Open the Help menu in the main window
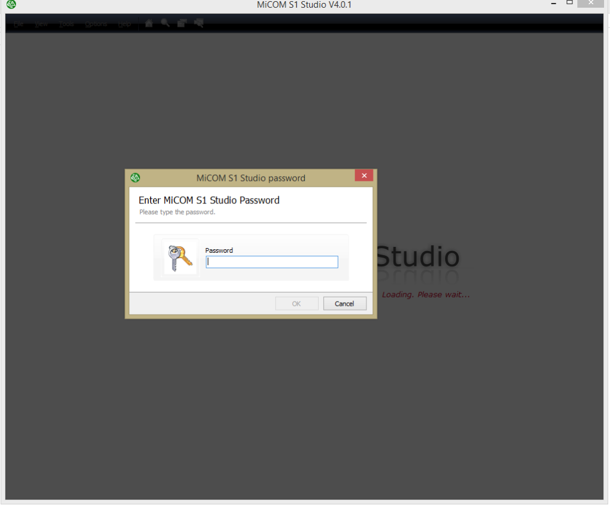Viewport: 610px width, 505px height. (x=125, y=24)
